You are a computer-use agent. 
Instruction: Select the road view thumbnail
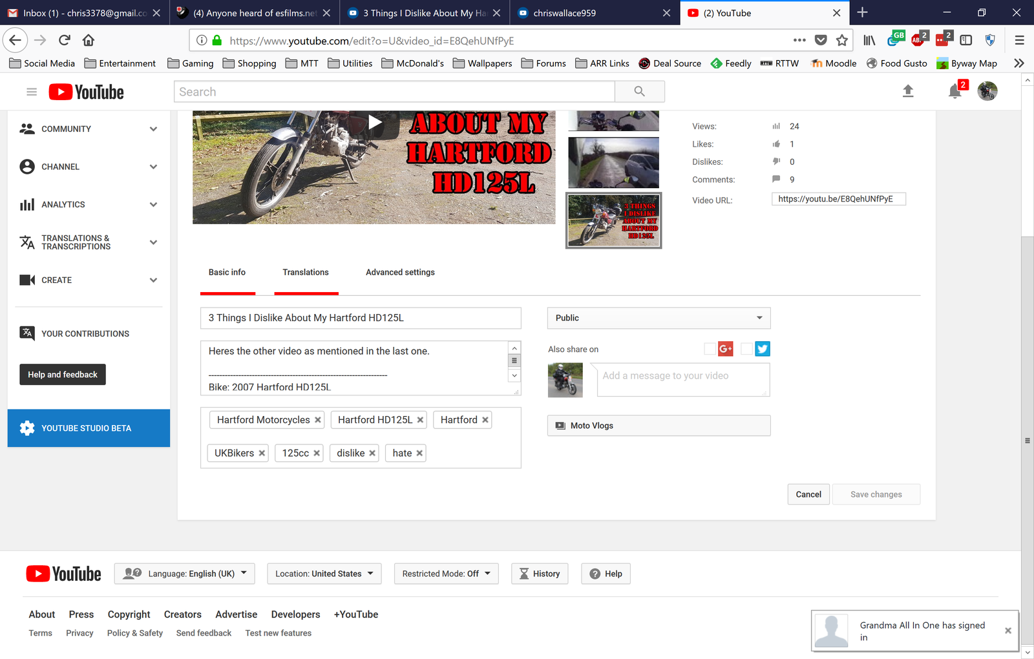(x=614, y=162)
